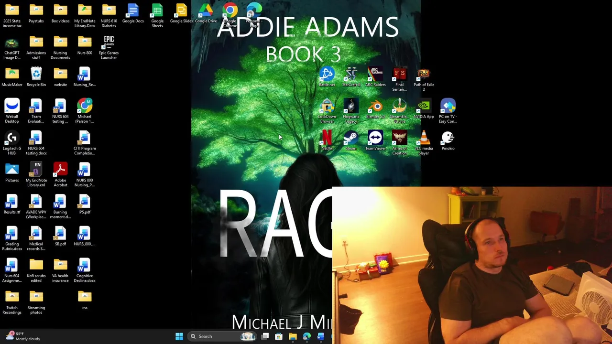
Task: Open the VA health insurance folder
Action: 60,270
